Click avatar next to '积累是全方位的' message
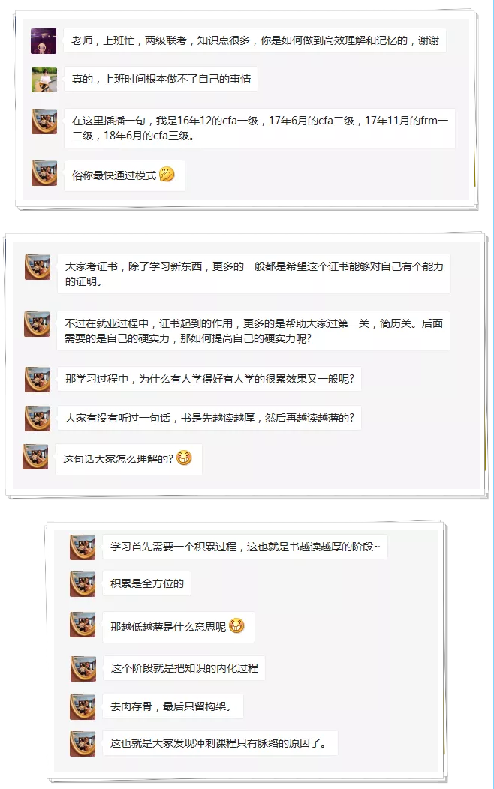 click(83, 583)
